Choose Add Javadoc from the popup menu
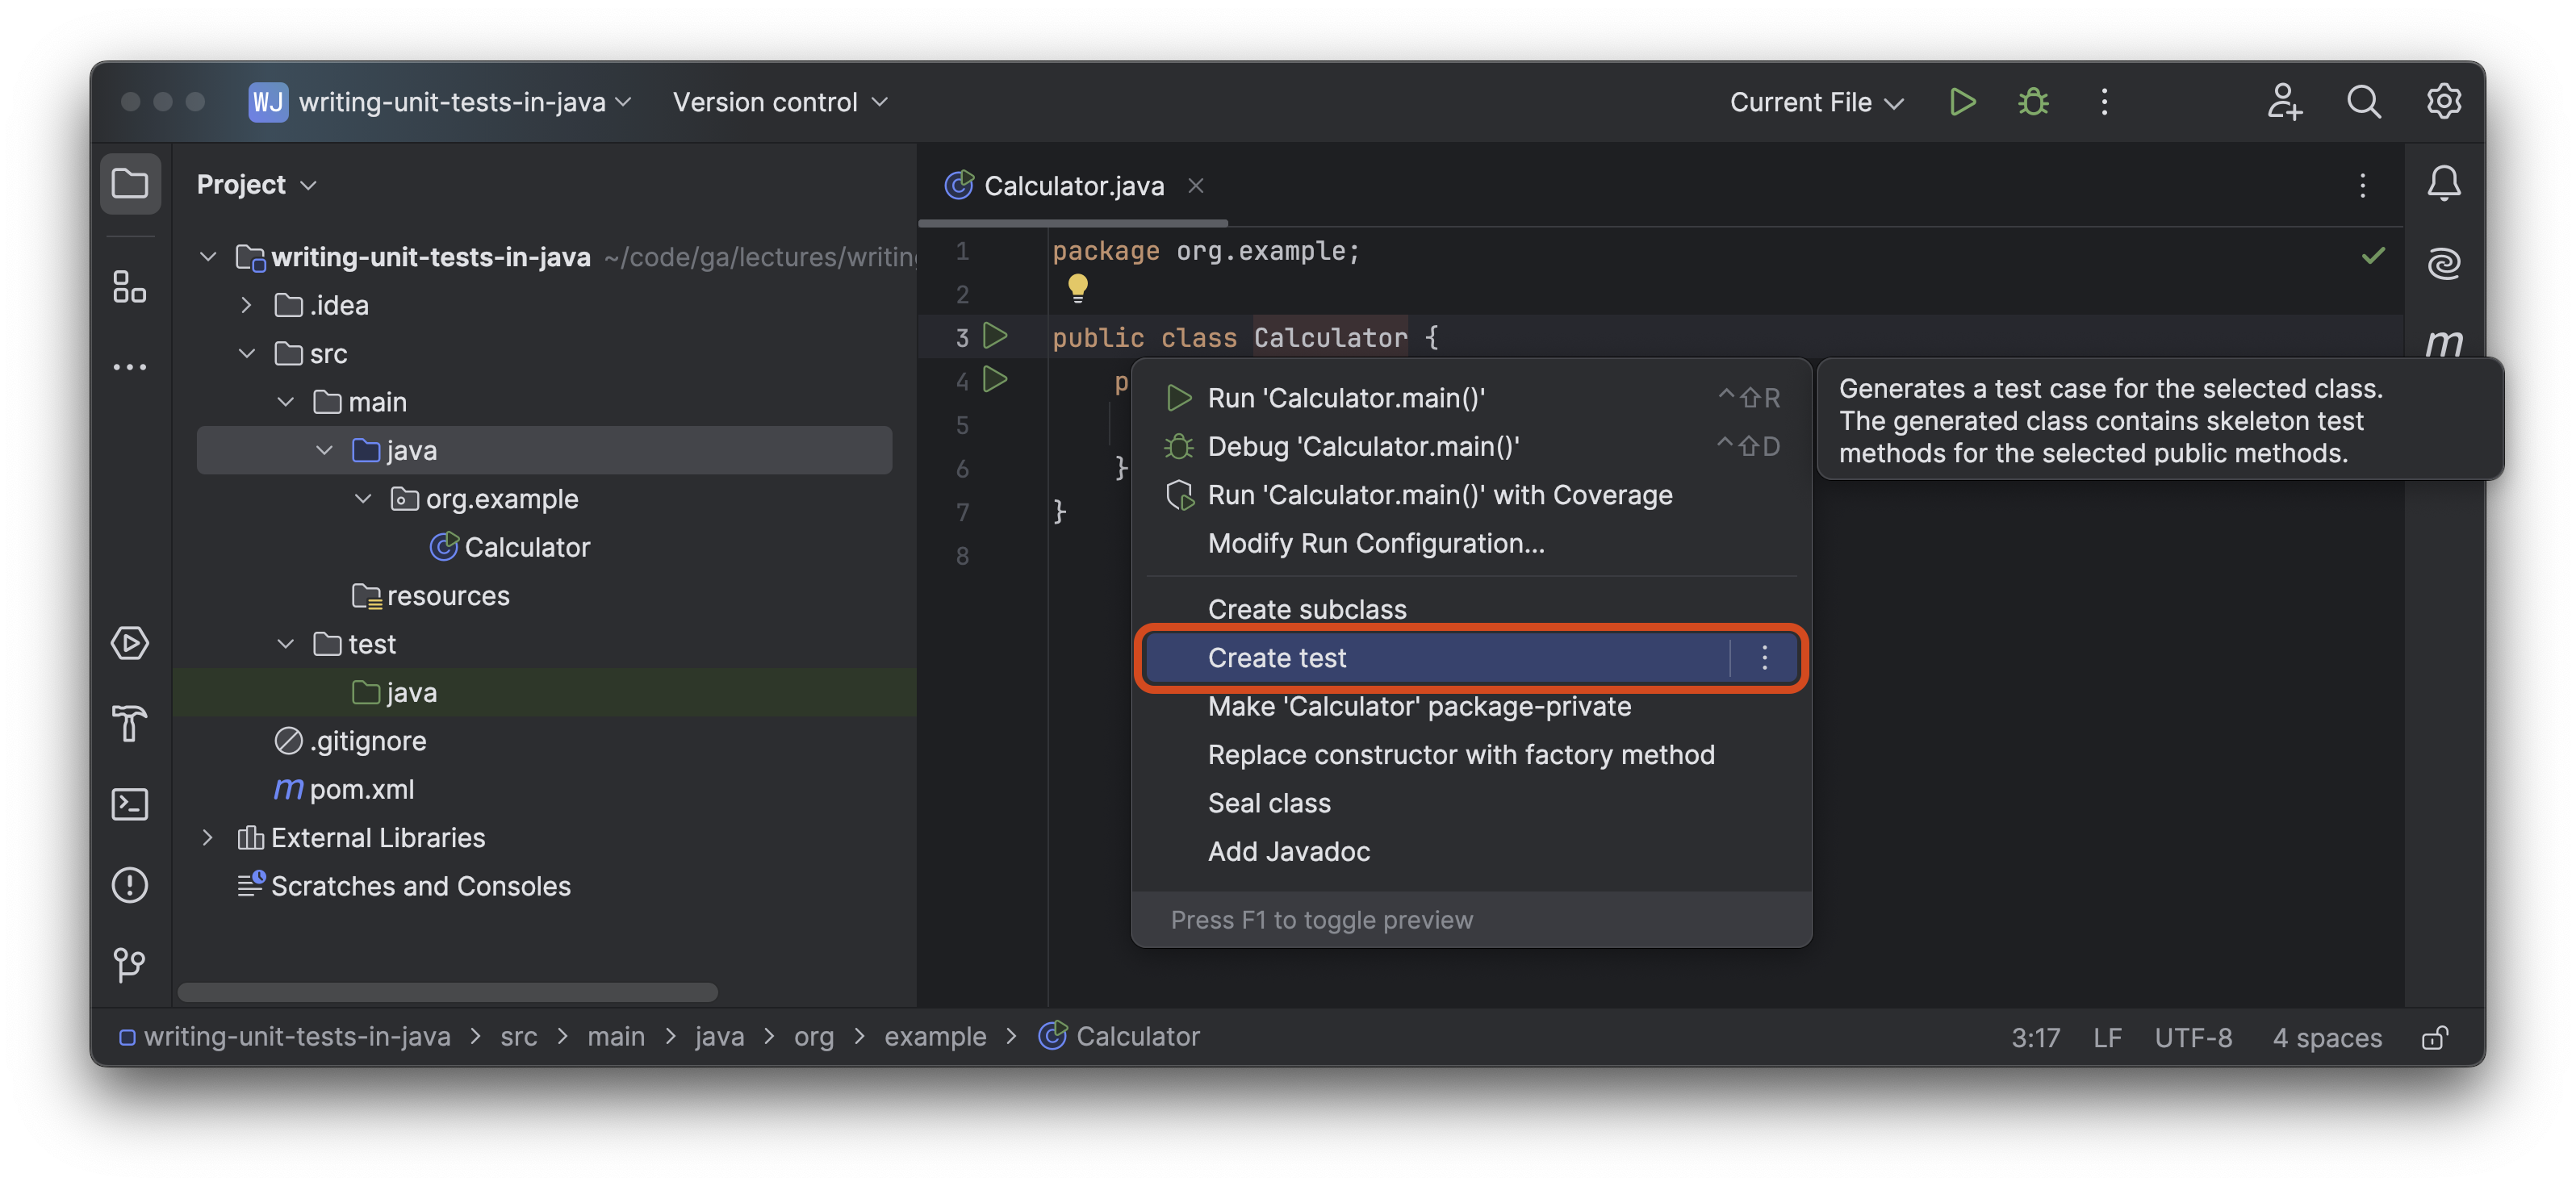2576x1186 pixels. point(1288,852)
